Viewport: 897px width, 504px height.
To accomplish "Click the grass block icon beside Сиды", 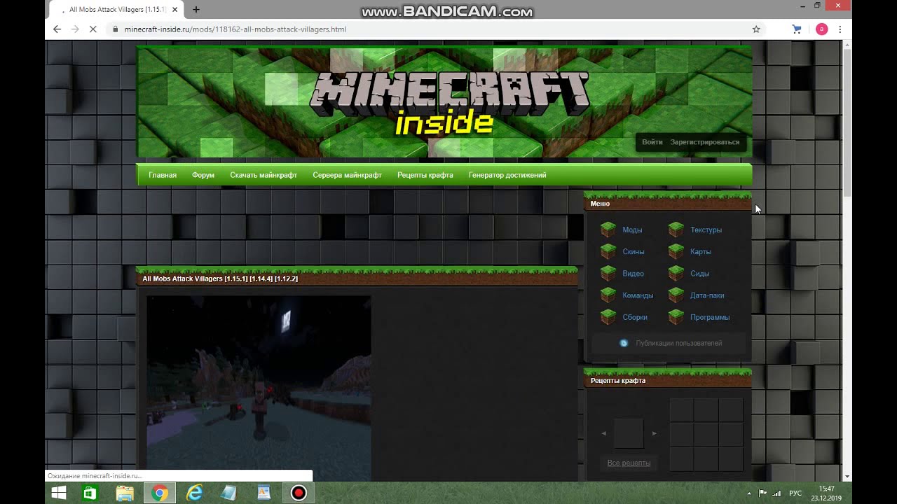I will [x=676, y=273].
